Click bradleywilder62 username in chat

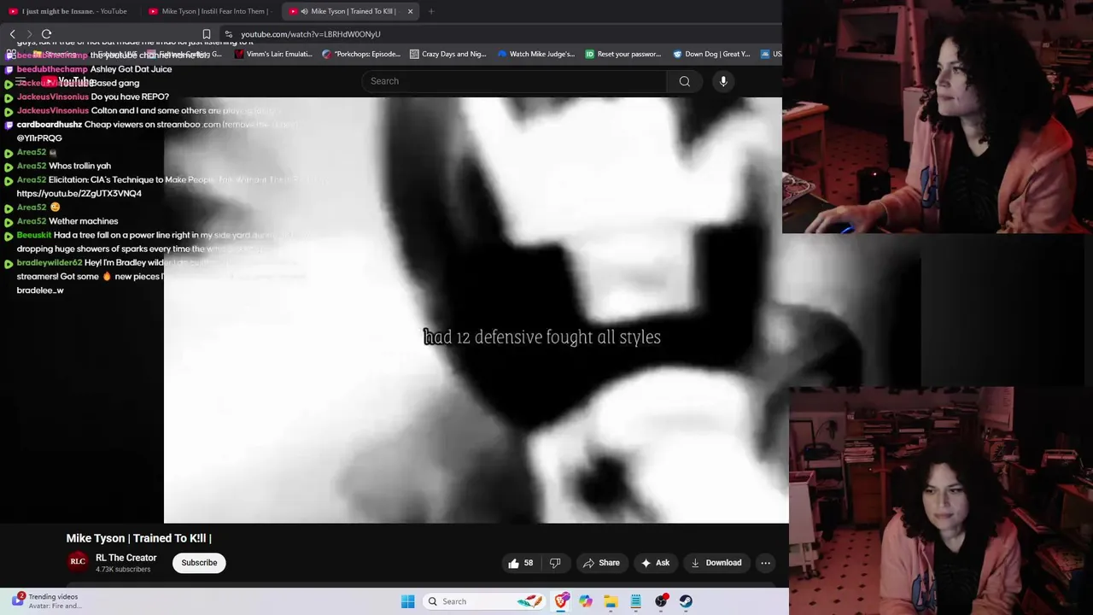50,263
